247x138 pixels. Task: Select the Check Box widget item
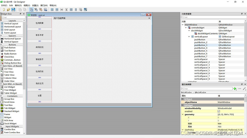pyautogui.click(x=9, y=57)
